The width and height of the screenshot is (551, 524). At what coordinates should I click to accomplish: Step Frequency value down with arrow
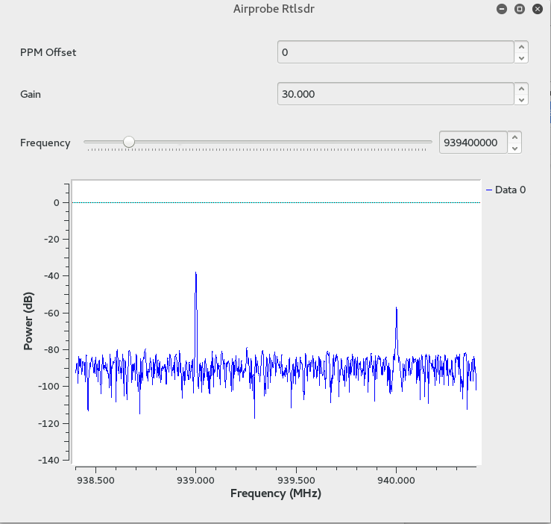[514, 148]
